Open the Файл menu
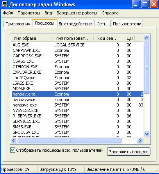 point(8,13)
